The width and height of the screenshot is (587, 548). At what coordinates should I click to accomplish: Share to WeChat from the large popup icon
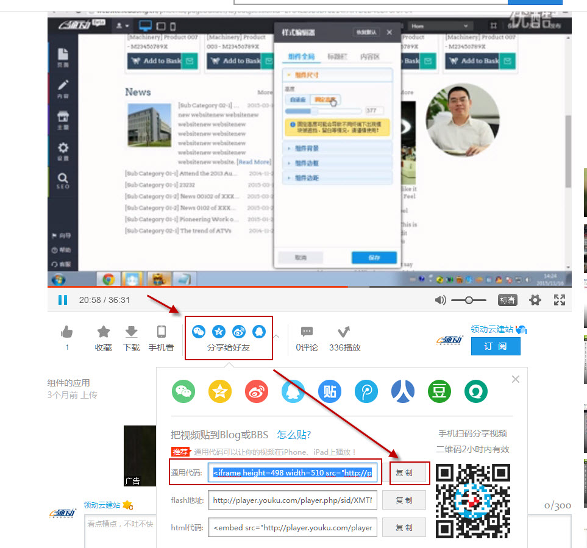(x=183, y=391)
